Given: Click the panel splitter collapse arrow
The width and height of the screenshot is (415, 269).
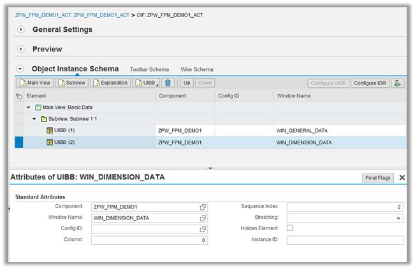Looking at the screenshot, I should click(210, 168).
